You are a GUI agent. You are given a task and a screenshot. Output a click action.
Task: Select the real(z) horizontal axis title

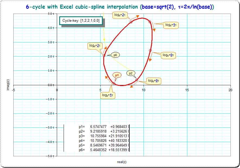pyautogui.click(x=122, y=162)
